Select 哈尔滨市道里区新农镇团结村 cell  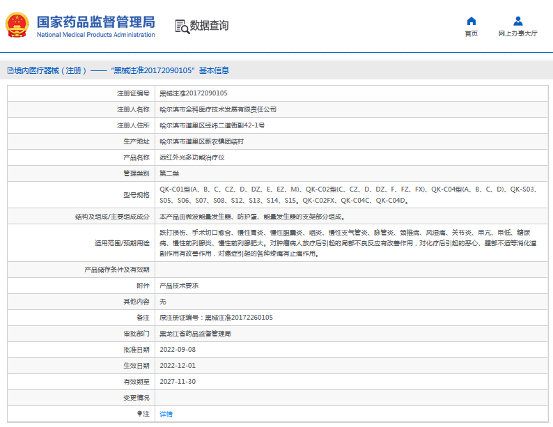[x=201, y=141]
